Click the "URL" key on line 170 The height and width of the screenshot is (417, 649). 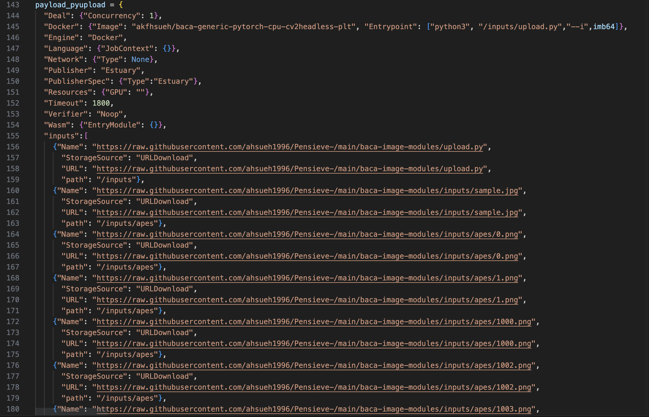coord(73,300)
